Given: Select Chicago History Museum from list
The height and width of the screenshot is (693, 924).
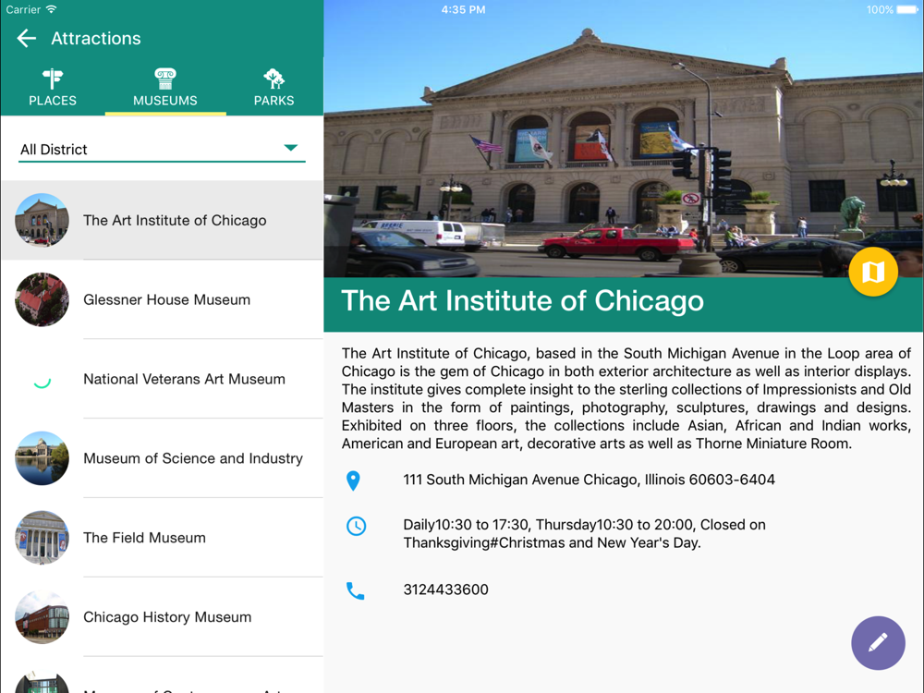Looking at the screenshot, I should 162,617.
